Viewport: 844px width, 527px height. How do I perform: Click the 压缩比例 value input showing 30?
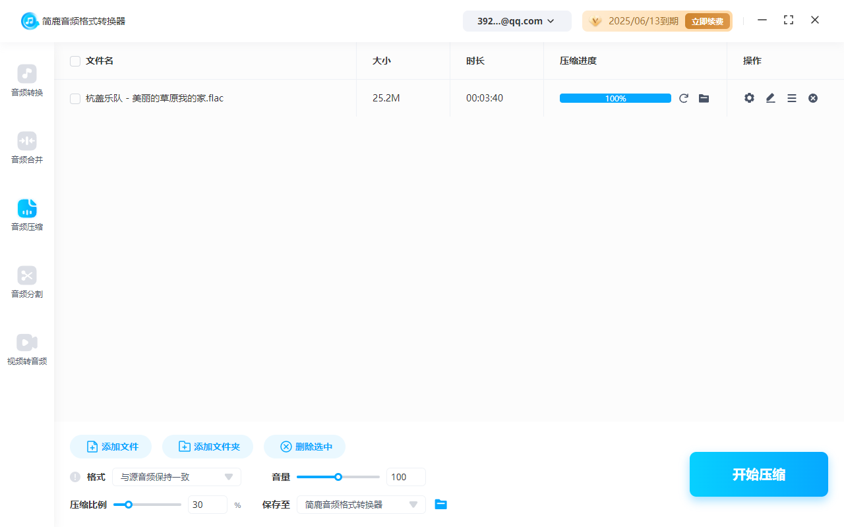tap(207, 505)
